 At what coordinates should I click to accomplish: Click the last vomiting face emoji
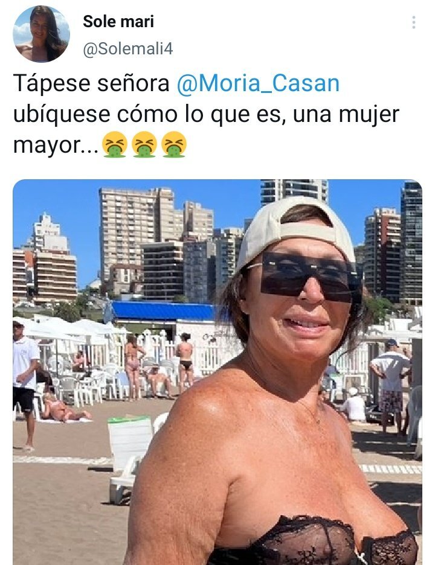tap(174, 144)
